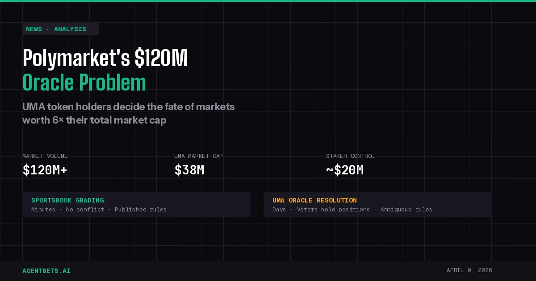Enable the MARKET VOLUME stat block
This screenshot has height=281, width=536.
point(45,163)
